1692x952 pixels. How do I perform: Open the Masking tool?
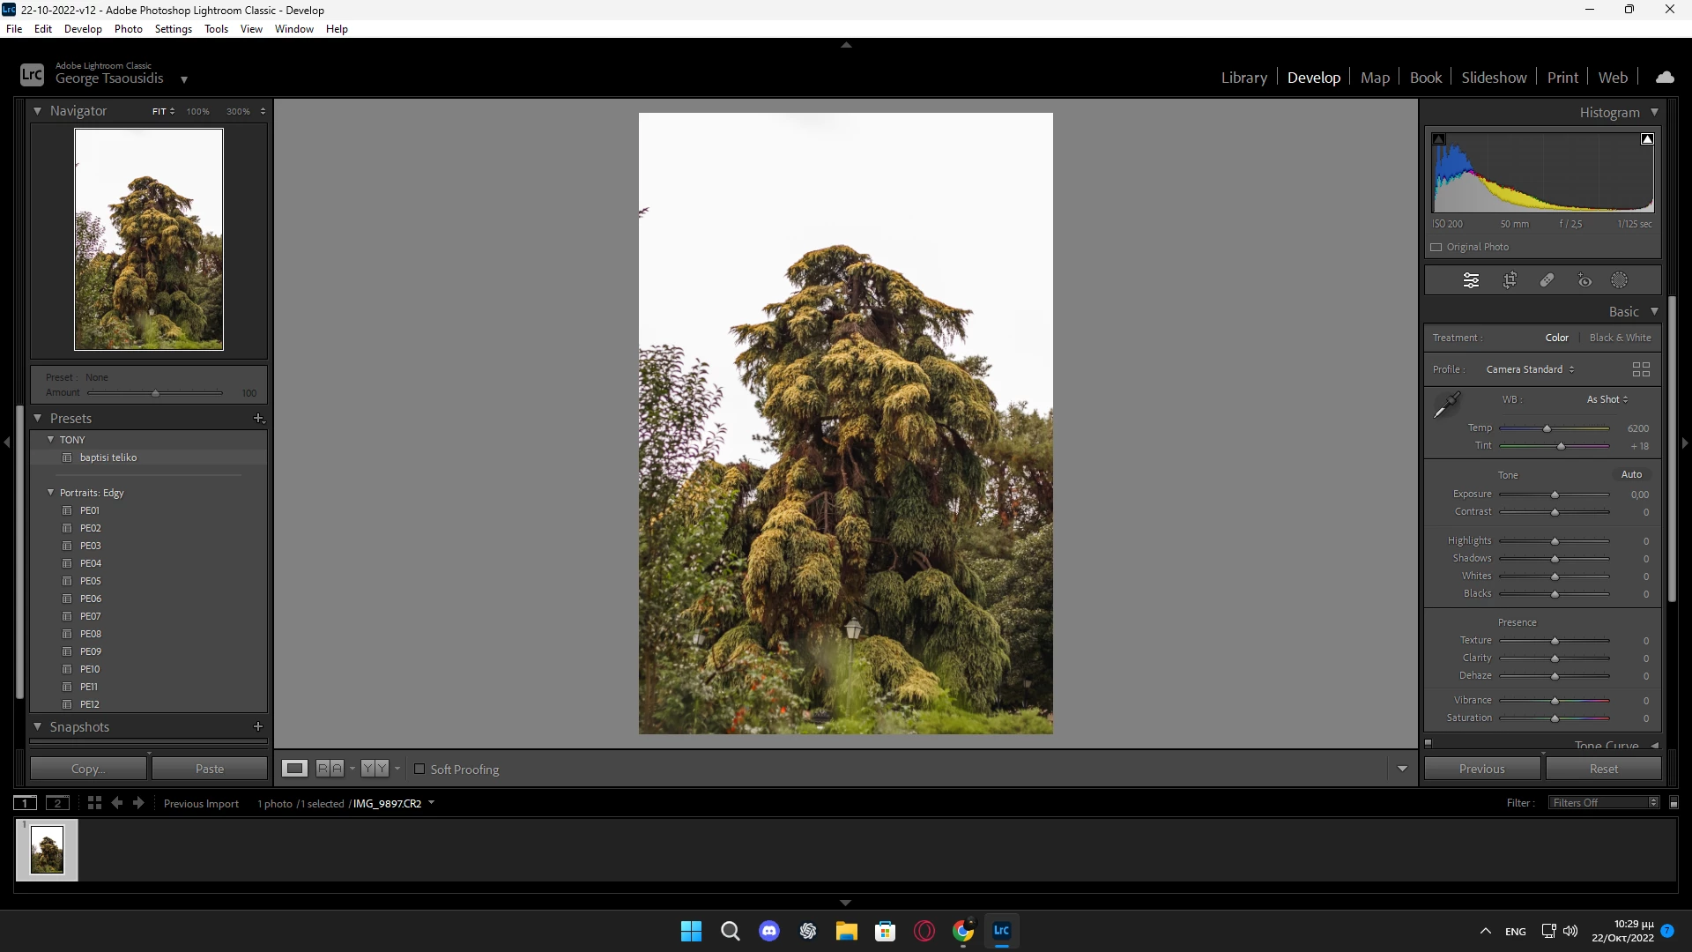click(1620, 280)
